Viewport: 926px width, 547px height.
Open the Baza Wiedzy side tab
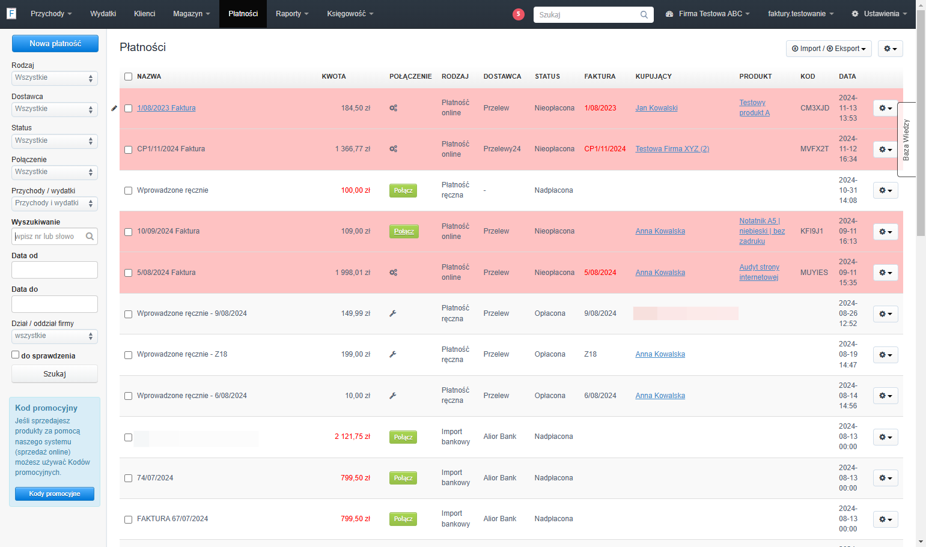tap(906, 139)
